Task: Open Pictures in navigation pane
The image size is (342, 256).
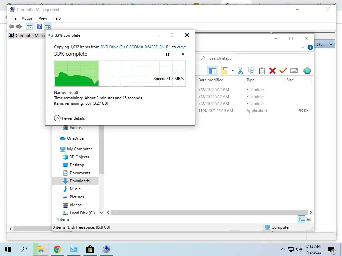Action: tap(77, 197)
